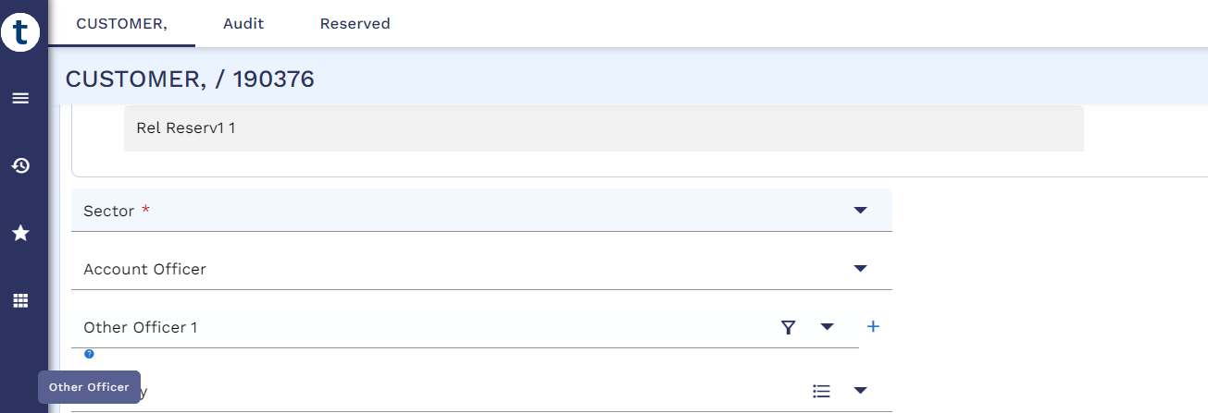
Task: Click the CUSTOMER, / 190376 heading
Action: click(190, 79)
